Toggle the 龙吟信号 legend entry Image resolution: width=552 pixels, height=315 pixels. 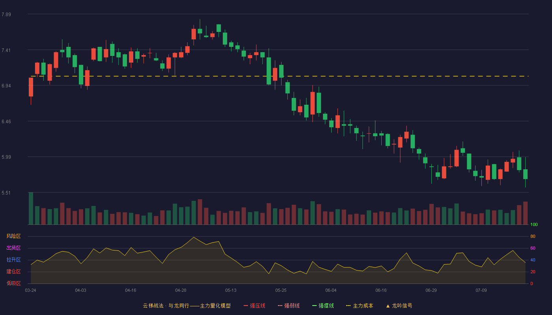click(x=399, y=306)
